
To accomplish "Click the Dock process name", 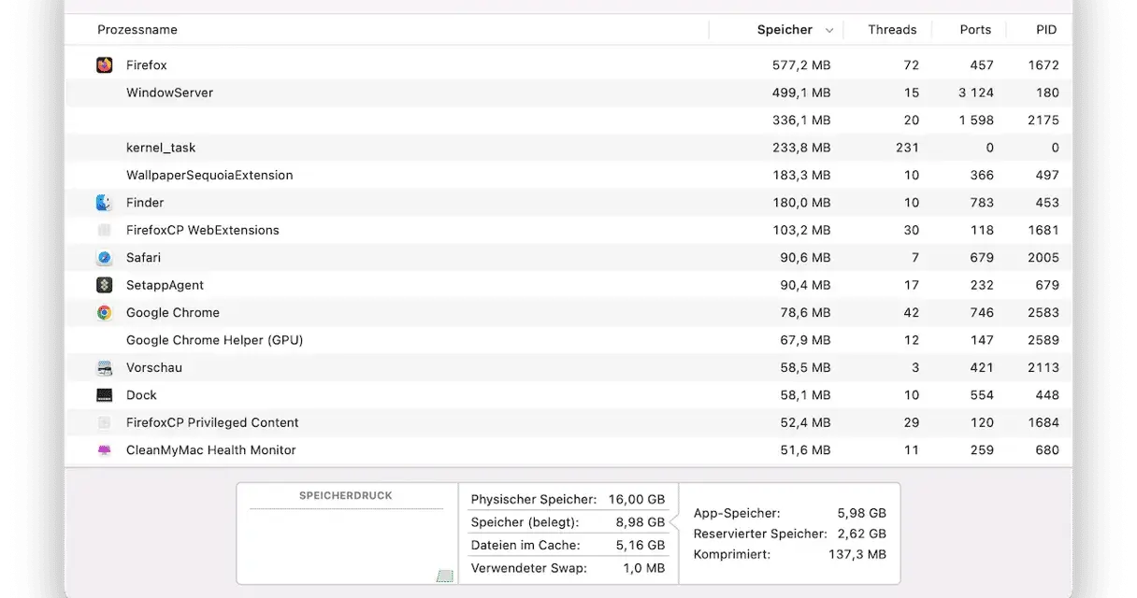I will (x=141, y=395).
